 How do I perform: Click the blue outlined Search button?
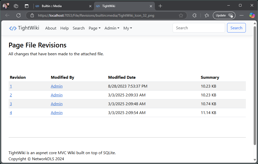[x=236, y=28]
